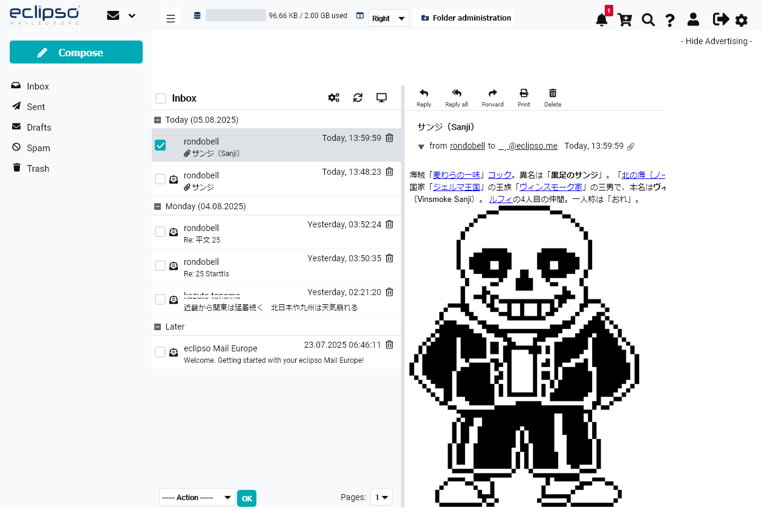This screenshot has width=762, height=508.
Task: Click the monitor view icon in Inbox header
Action: (x=382, y=97)
